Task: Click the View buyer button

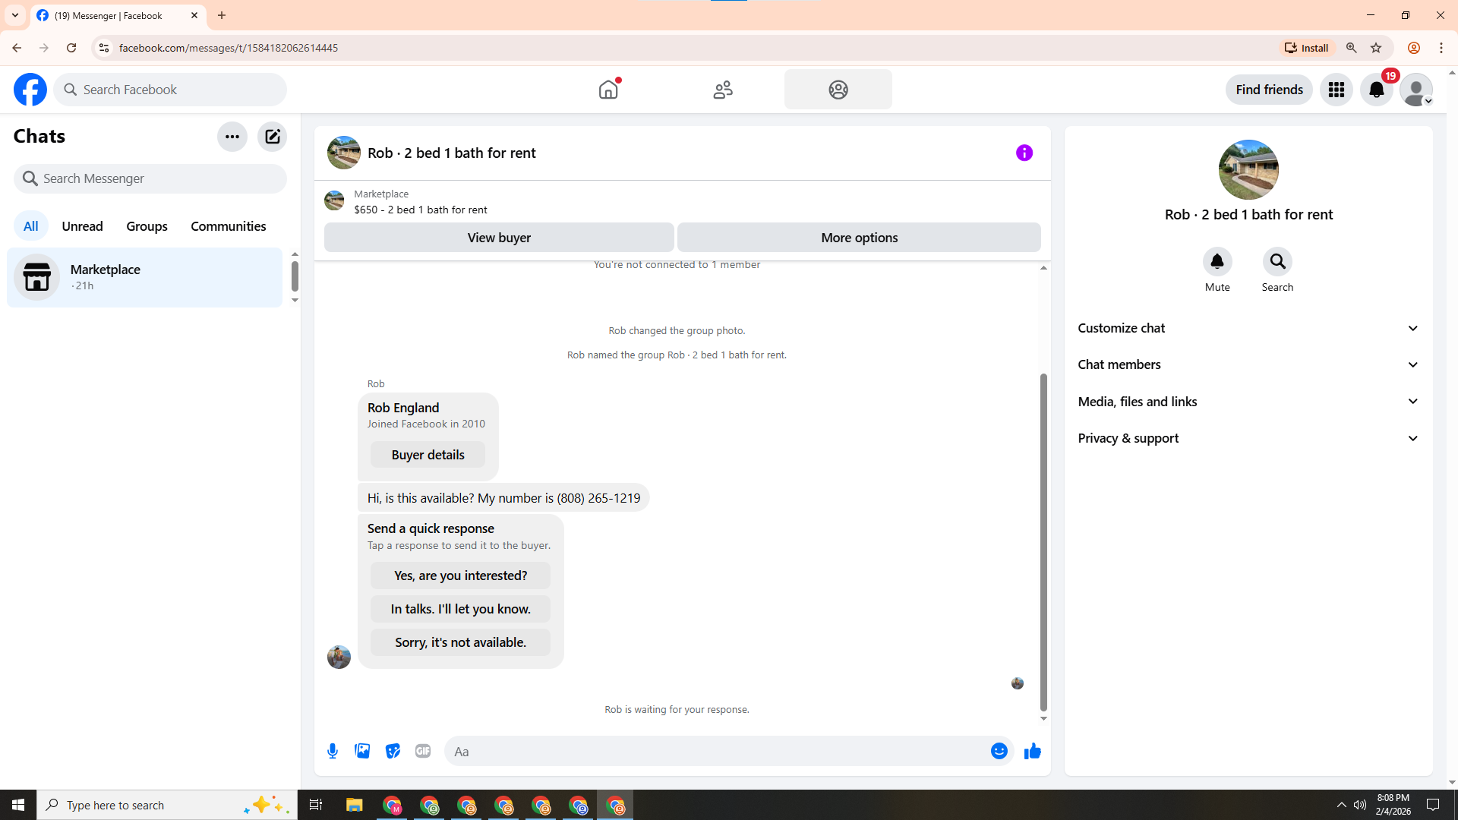Action: click(x=499, y=238)
